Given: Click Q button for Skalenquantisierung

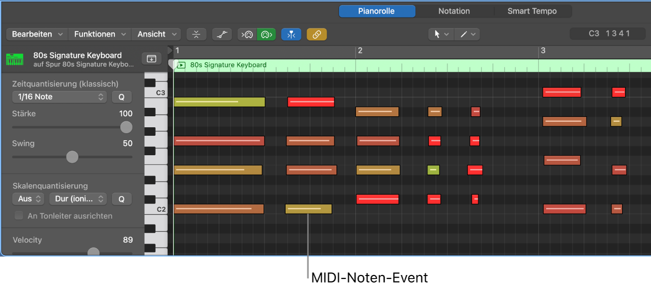Looking at the screenshot, I should [121, 199].
